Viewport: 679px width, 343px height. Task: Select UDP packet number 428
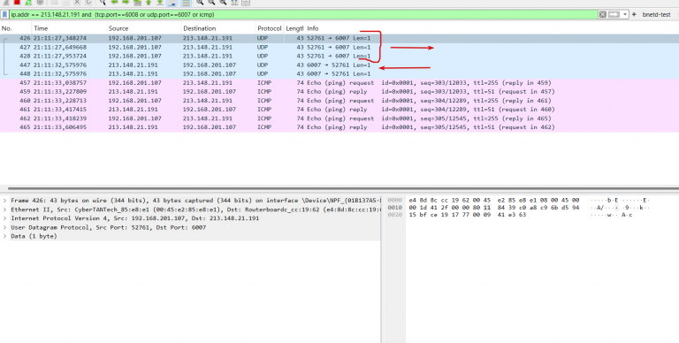click(x=339, y=56)
